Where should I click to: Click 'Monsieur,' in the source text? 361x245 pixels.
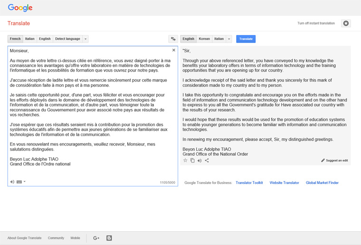coord(19,51)
